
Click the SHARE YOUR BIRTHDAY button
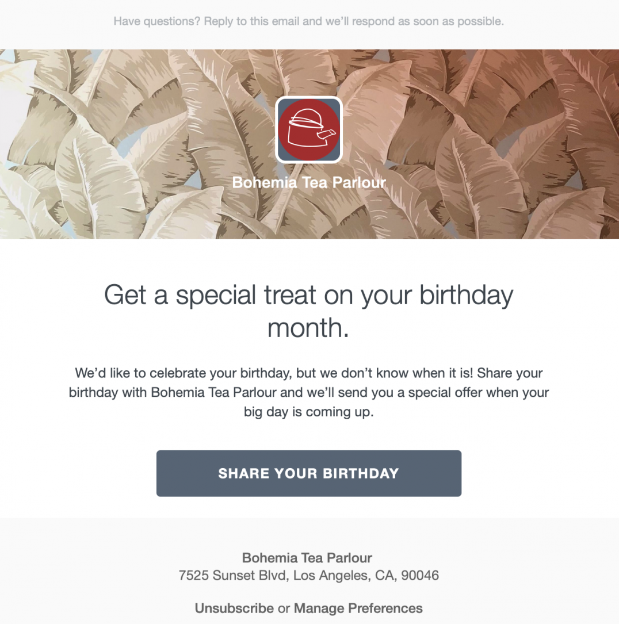click(309, 473)
